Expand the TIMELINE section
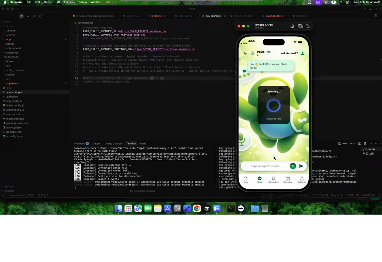 click(9, 191)
